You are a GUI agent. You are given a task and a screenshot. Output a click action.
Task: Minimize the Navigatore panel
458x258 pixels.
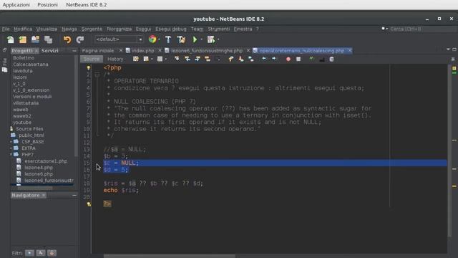coord(74,195)
